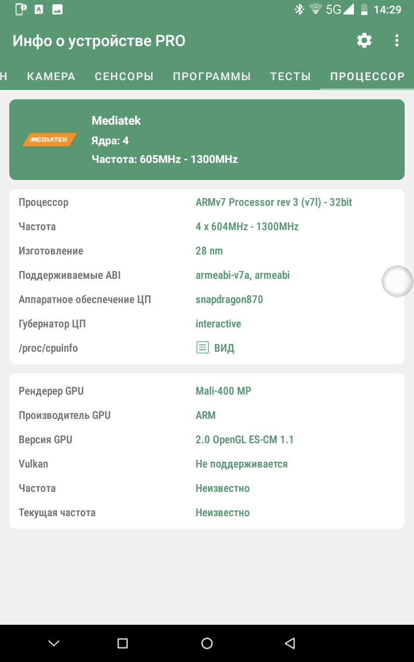Switch to the СЕНСОРЫ tab

[124, 77]
